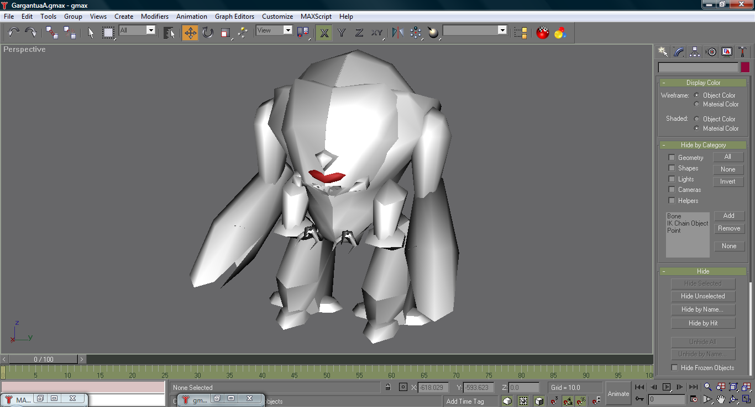Open the Material Editor red sphere icon
Image resolution: width=755 pixels, height=407 pixels.
coord(543,33)
